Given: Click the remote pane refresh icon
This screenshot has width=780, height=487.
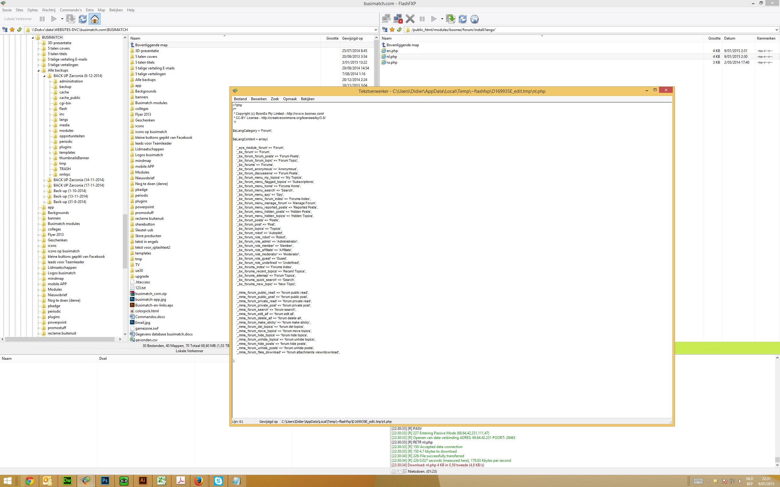Looking at the screenshot, I should tap(463, 19).
